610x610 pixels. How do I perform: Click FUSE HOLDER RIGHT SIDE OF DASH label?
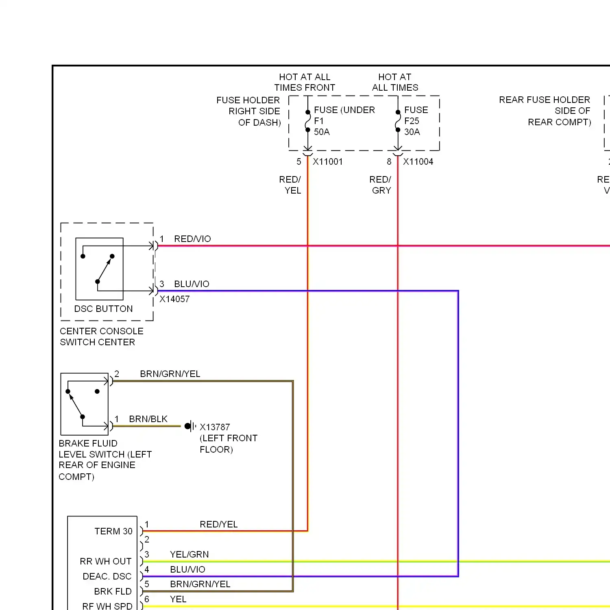(x=248, y=111)
